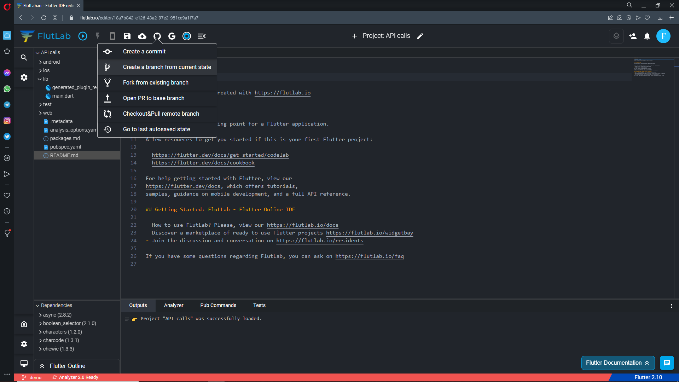Choose Go to last autosaved state

click(x=157, y=129)
